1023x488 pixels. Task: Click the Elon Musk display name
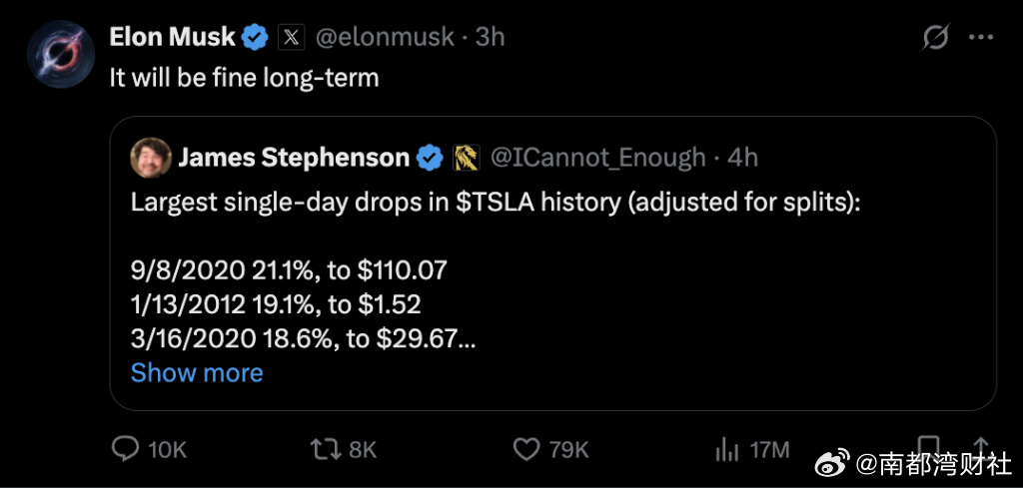click(x=172, y=38)
